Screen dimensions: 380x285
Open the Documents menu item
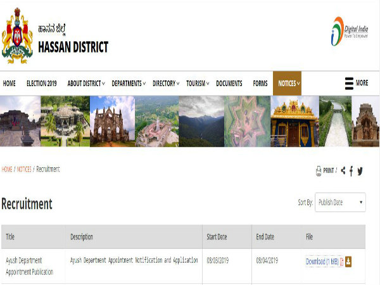coord(229,84)
